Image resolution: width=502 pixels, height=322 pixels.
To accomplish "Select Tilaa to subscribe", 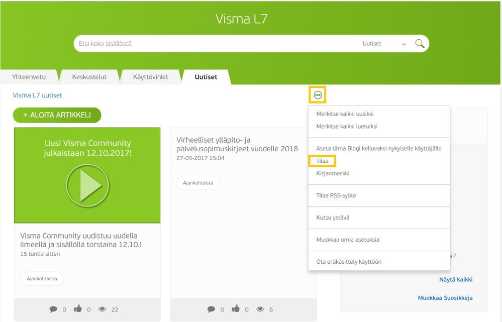I will tap(323, 161).
